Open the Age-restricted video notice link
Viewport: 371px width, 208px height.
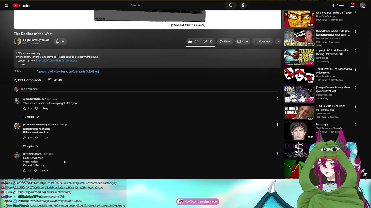[x=68, y=71]
